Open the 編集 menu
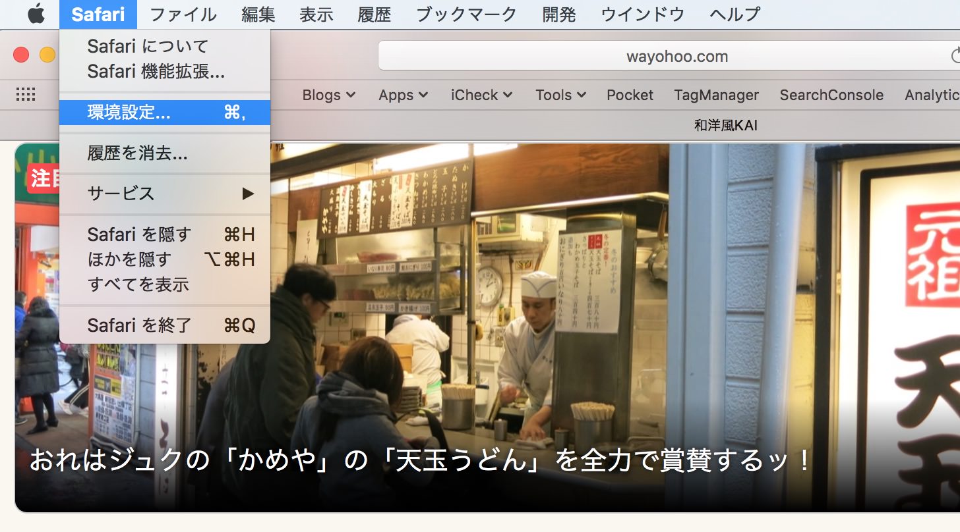The height and width of the screenshot is (532, 960). coord(258,14)
